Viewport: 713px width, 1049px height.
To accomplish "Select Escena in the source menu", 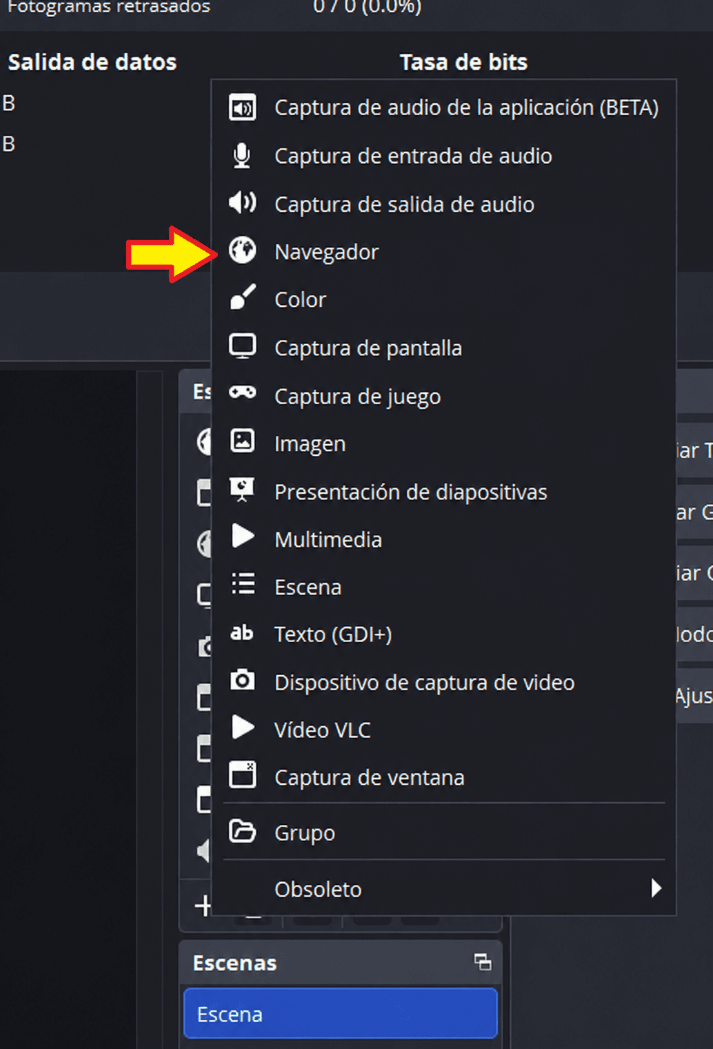I will point(443,587).
